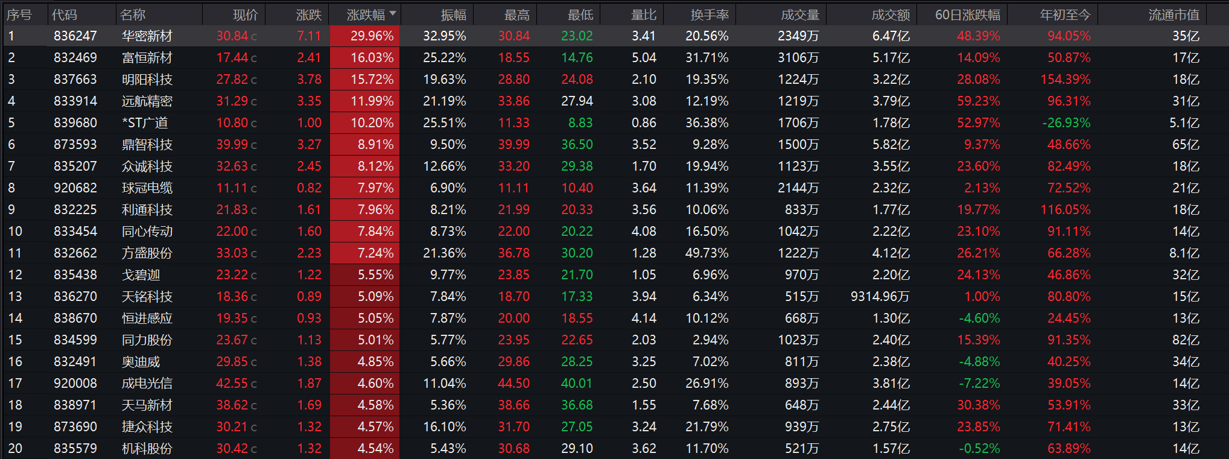Click stock code 836247
Viewport: 1229px width, 459px height.
click(75, 36)
